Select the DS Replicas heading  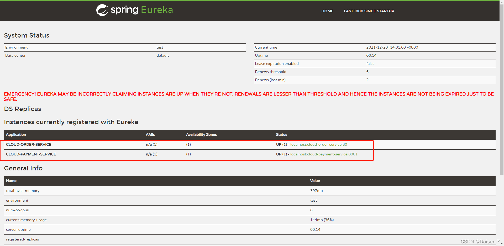click(23, 109)
